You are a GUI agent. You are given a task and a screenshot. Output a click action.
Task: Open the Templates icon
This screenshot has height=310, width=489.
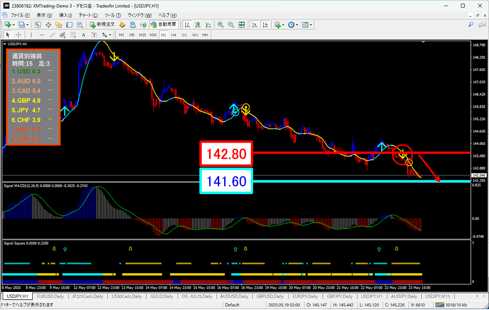click(305, 24)
